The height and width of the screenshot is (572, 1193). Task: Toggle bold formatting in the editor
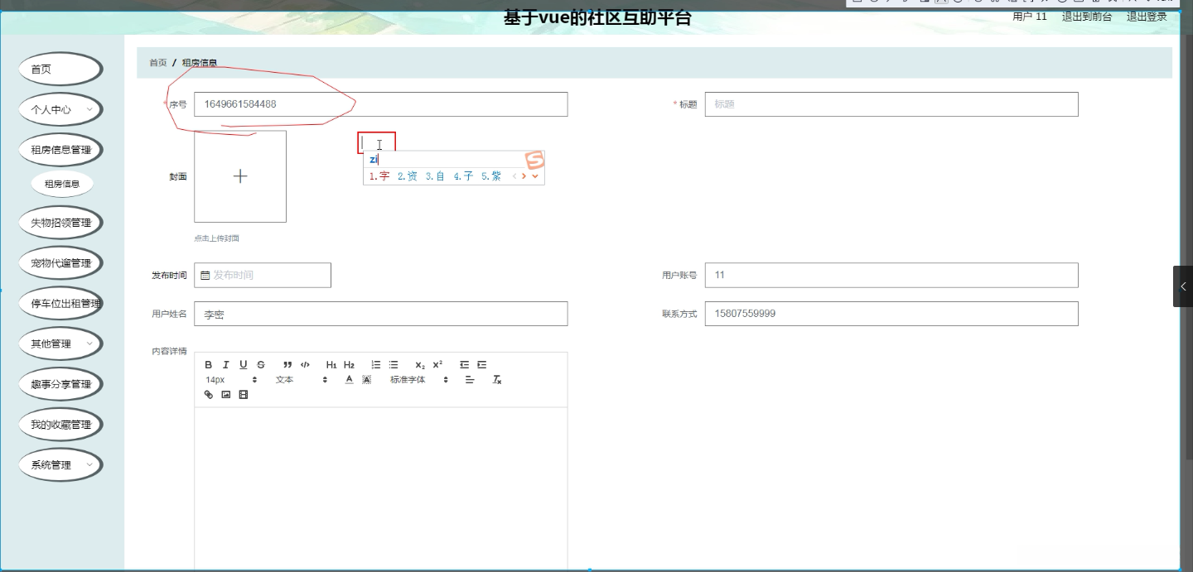point(209,365)
